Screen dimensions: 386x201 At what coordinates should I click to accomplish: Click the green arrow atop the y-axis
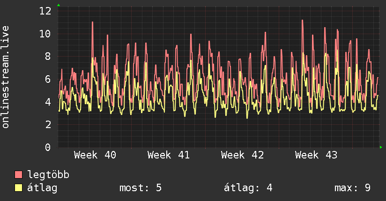(x=59, y=5)
